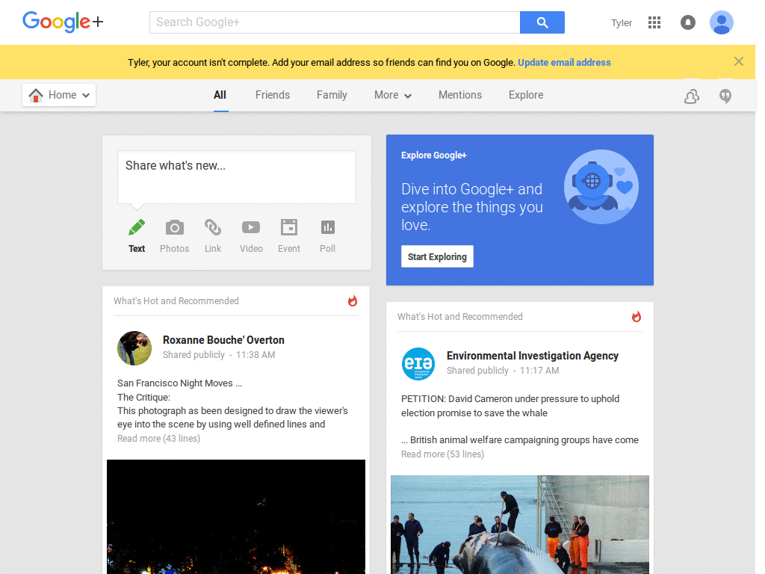Click 'San Francisco Night Moves ...' text
Viewport: 765px width, 574px height.
pos(179,383)
